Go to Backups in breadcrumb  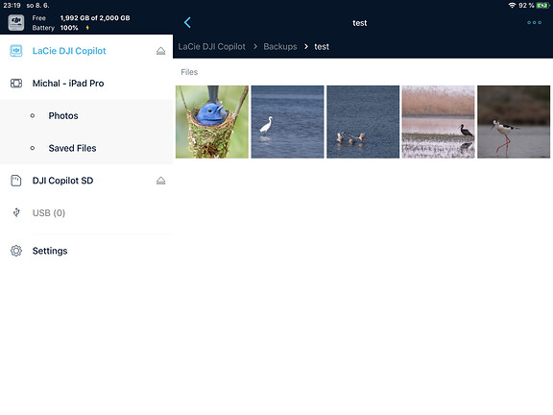click(x=280, y=46)
